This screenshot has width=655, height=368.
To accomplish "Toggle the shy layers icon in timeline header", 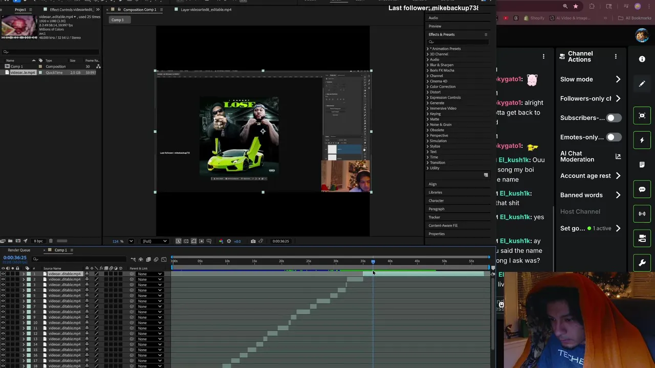I will tap(141, 260).
